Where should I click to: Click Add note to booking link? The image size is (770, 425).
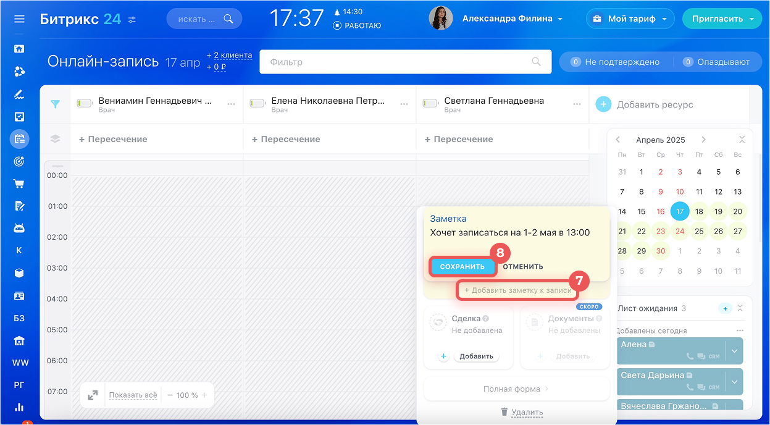(517, 290)
